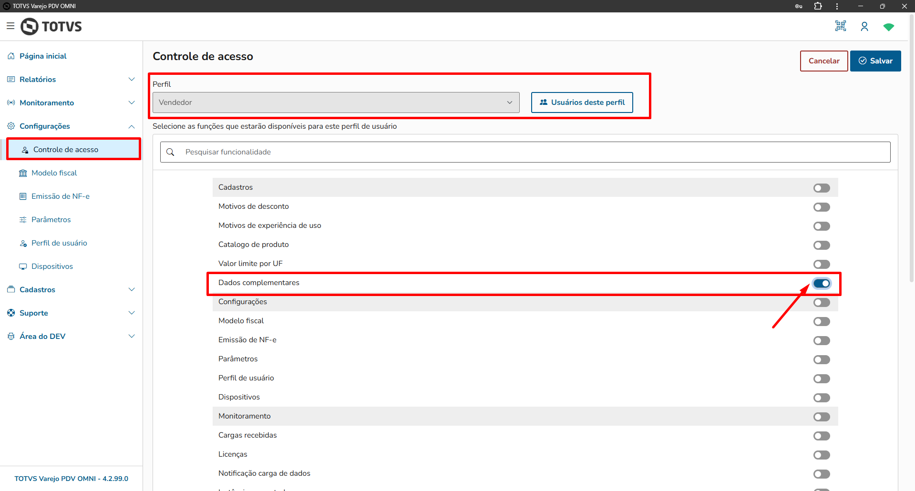Turn on the Perfil de usuário permission switch

[x=822, y=378]
